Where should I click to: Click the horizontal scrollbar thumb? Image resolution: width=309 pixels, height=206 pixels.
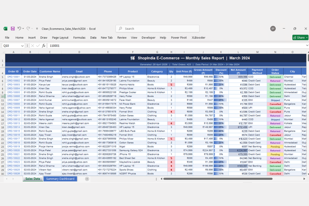(x=218, y=179)
